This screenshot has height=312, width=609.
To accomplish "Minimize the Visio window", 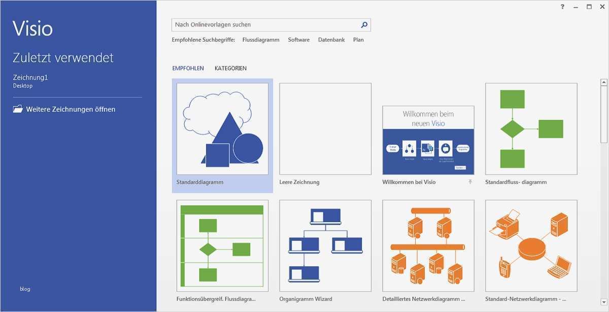I will (x=576, y=7).
